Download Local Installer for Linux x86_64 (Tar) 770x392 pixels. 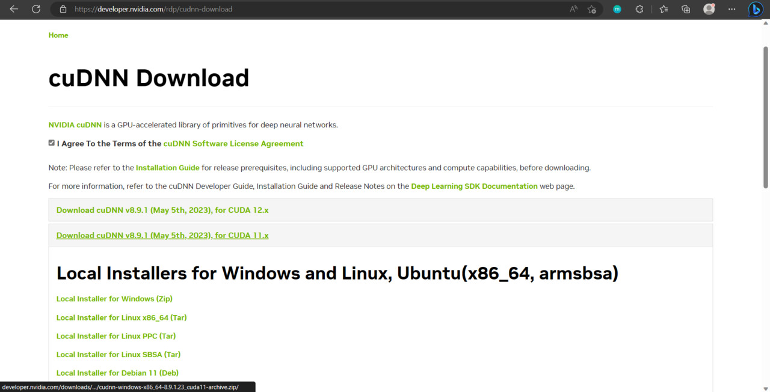click(122, 317)
